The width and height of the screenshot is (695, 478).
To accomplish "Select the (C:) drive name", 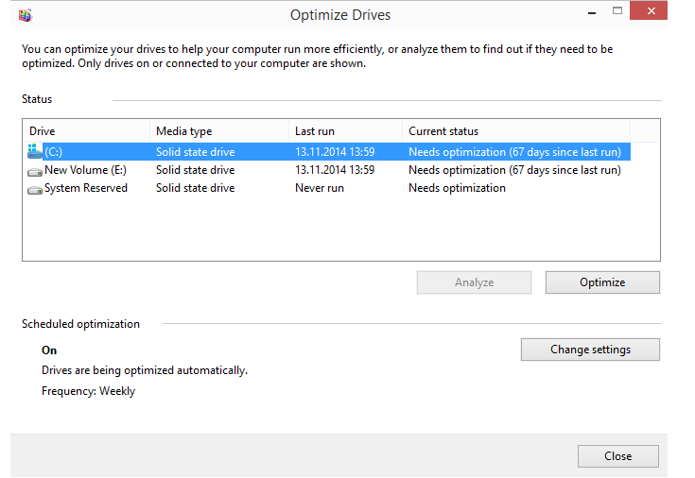I will (x=53, y=152).
